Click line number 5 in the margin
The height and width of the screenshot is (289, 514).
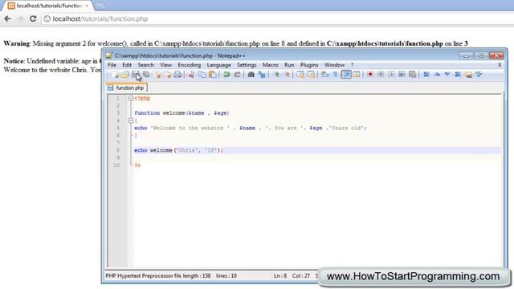[x=119, y=128]
